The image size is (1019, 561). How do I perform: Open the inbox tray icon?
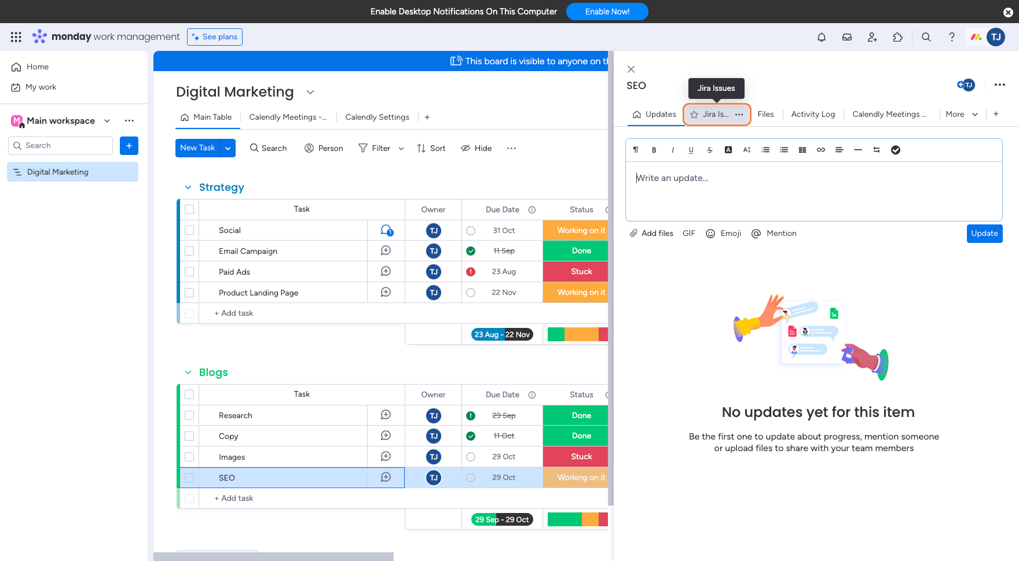click(846, 37)
